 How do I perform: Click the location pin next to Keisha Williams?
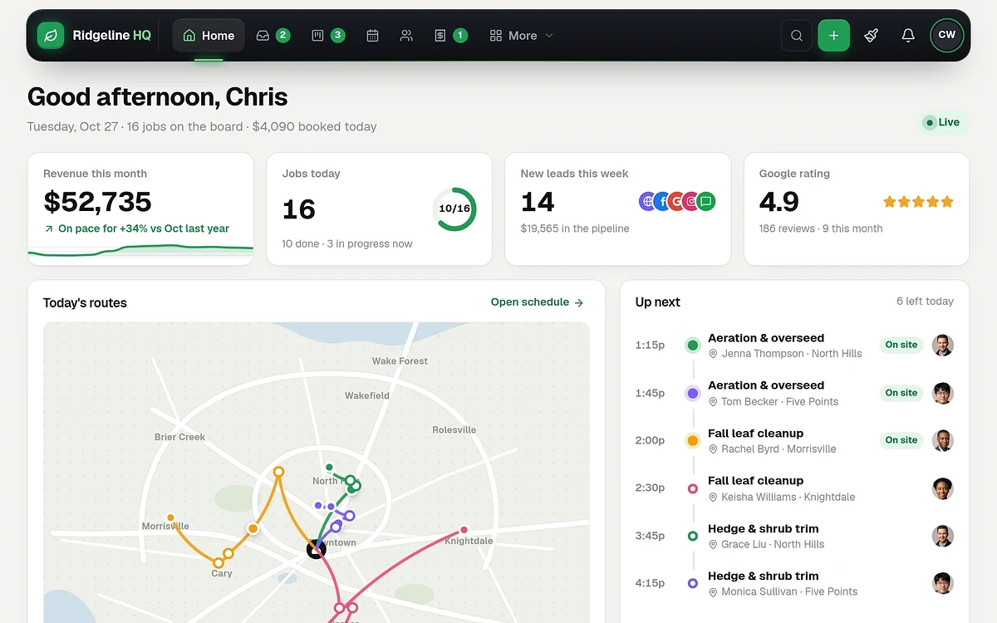713,498
